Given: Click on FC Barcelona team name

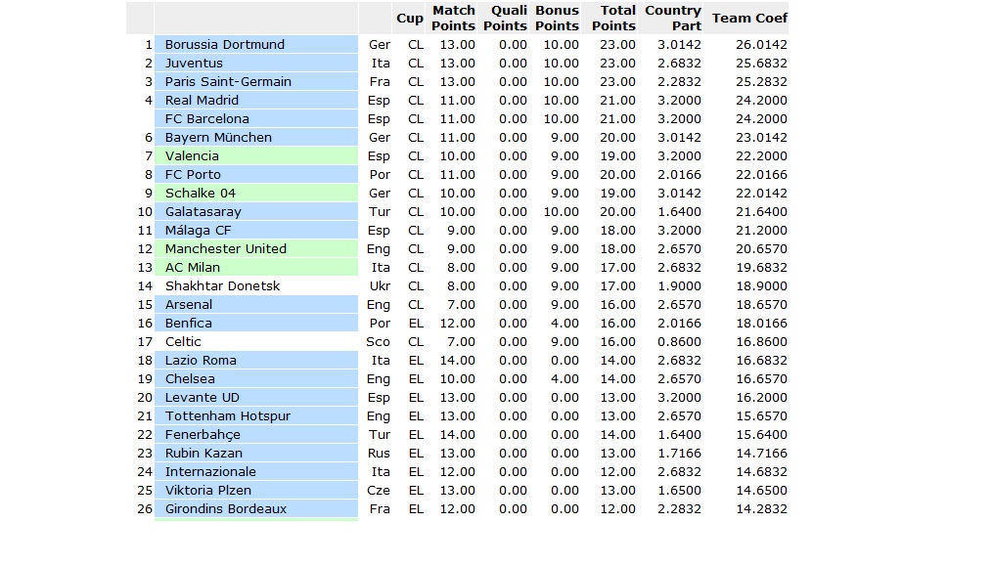Looking at the screenshot, I should (207, 119).
